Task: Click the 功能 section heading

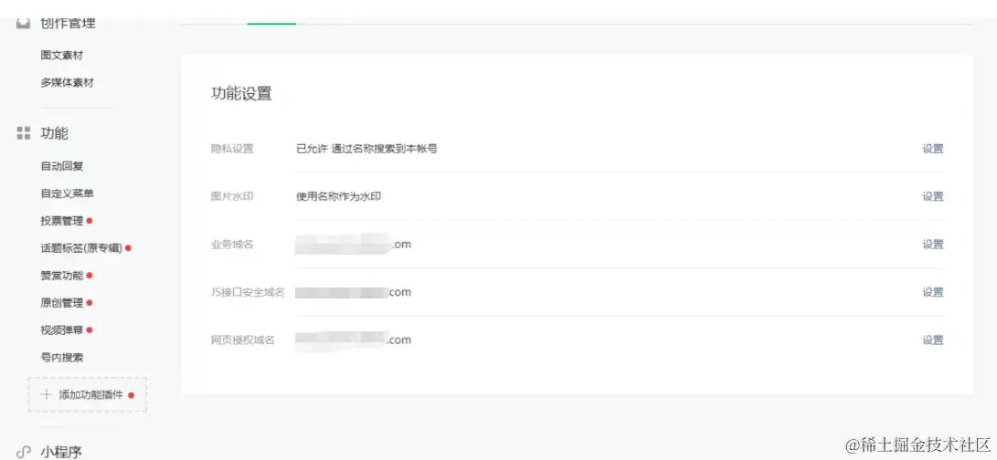Action: click(x=55, y=133)
